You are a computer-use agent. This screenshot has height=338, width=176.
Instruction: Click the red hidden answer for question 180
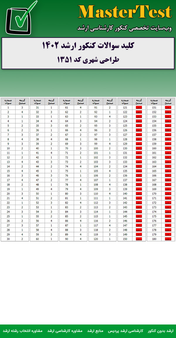click(168, 239)
